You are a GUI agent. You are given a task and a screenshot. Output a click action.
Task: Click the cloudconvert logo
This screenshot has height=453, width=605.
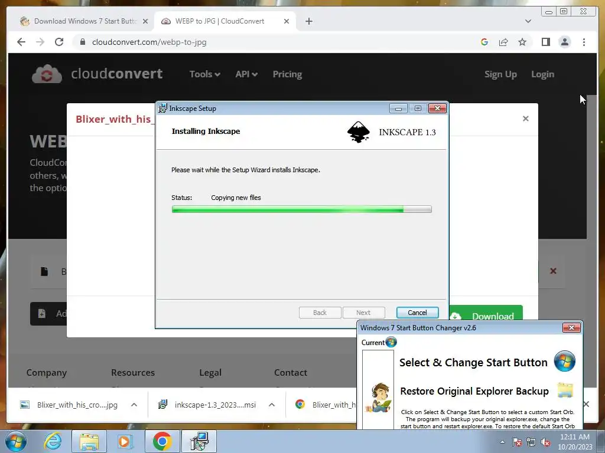(x=97, y=74)
